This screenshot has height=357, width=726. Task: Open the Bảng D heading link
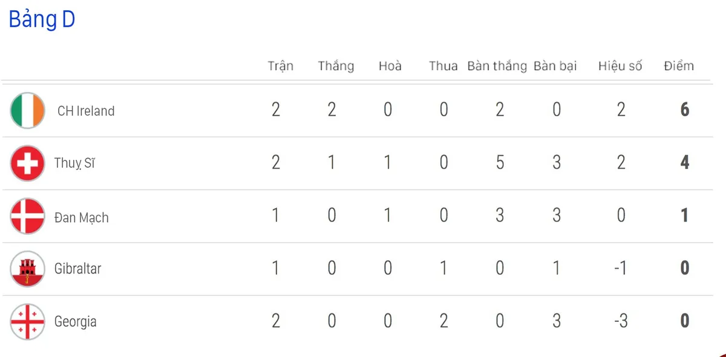[42, 20]
